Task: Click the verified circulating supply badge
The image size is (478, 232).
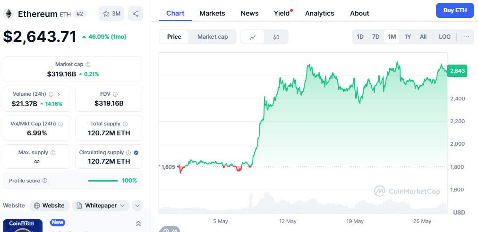Action: tap(136, 152)
